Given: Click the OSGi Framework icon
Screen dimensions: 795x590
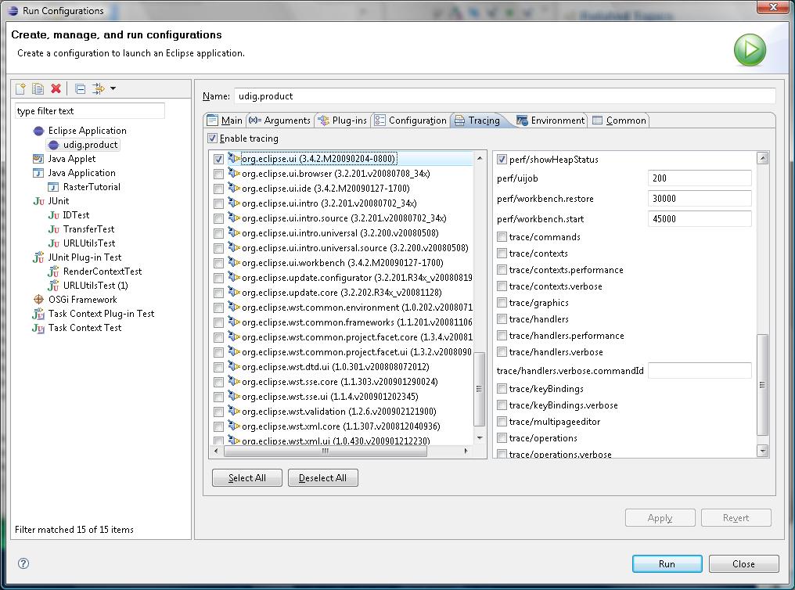Looking at the screenshot, I should click(38, 300).
